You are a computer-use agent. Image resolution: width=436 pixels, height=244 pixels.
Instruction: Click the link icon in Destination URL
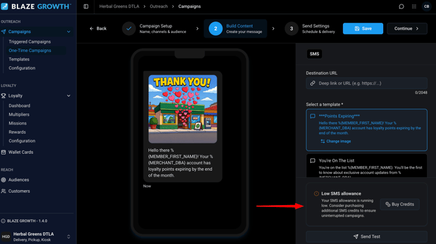point(312,83)
